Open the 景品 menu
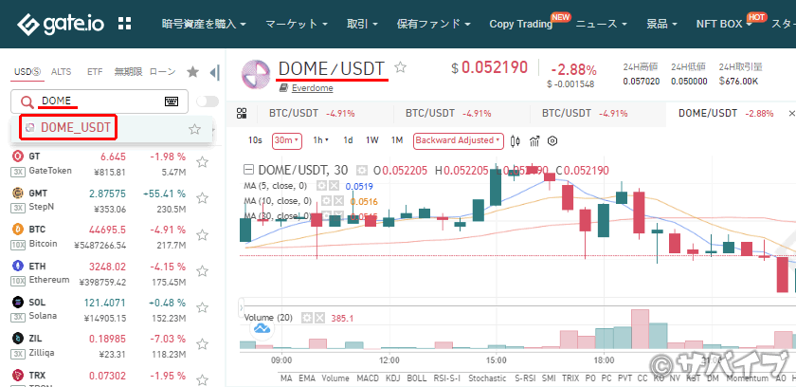The width and height of the screenshot is (796, 387). tap(662, 24)
